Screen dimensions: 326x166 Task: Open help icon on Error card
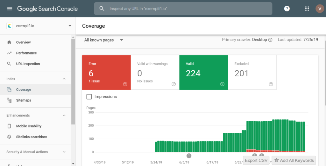point(125,84)
